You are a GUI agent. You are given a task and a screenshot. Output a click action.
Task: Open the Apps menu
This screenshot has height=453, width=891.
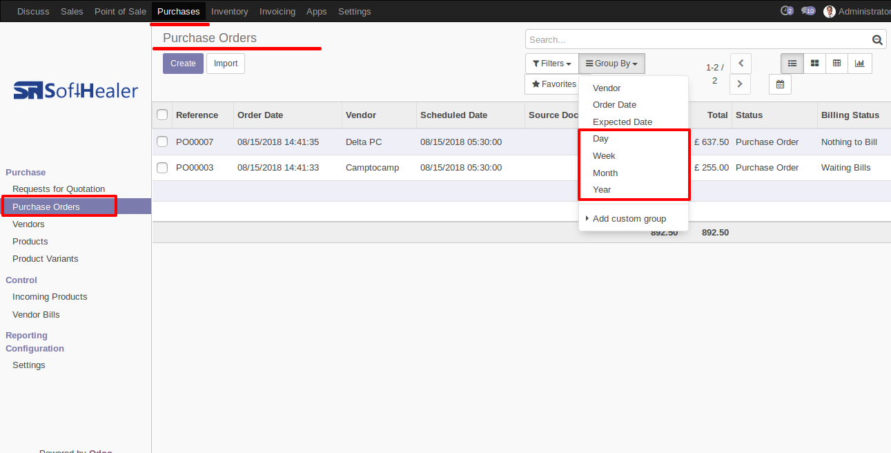pyautogui.click(x=317, y=11)
